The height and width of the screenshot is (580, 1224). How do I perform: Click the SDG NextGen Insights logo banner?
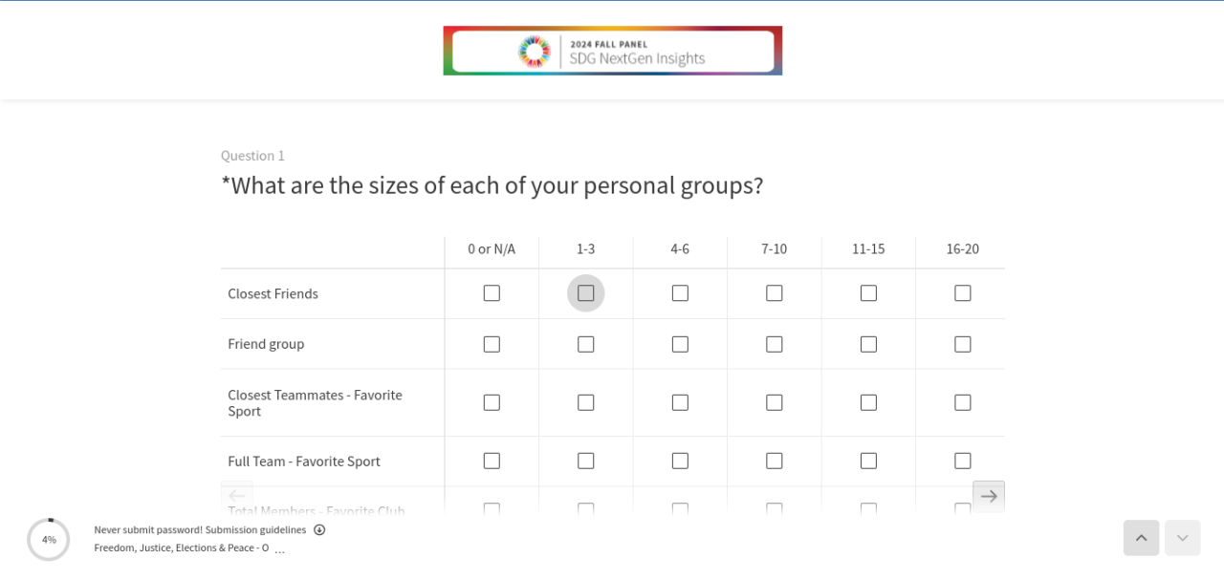pos(612,51)
